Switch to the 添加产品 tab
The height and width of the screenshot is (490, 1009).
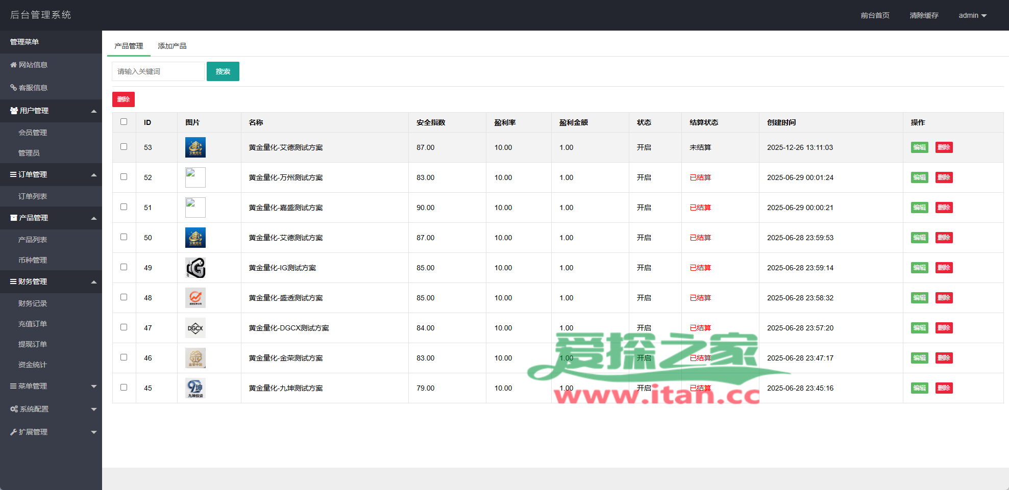click(172, 46)
